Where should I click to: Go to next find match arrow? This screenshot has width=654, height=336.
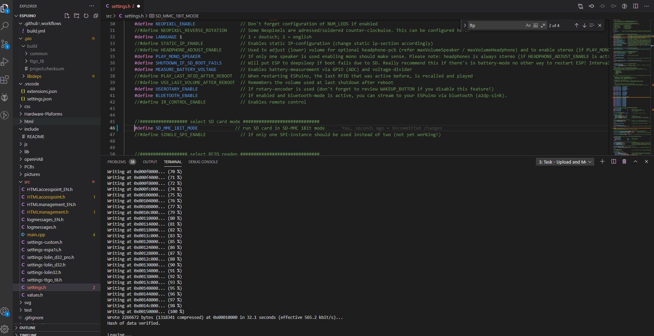point(584,25)
